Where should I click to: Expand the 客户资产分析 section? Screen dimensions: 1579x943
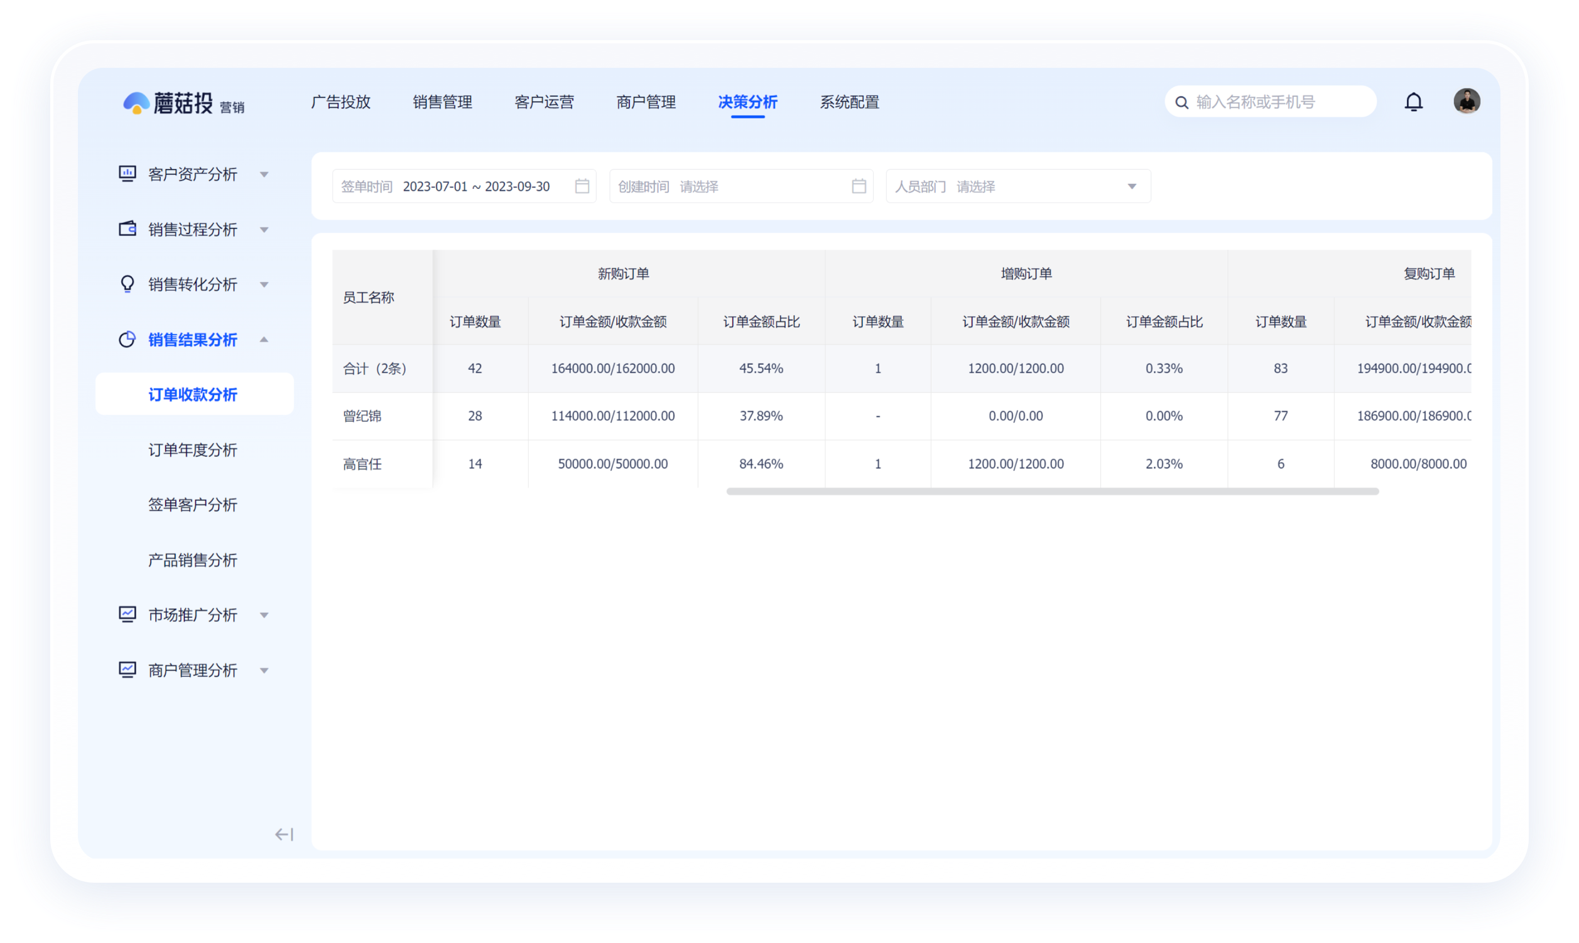265,173
